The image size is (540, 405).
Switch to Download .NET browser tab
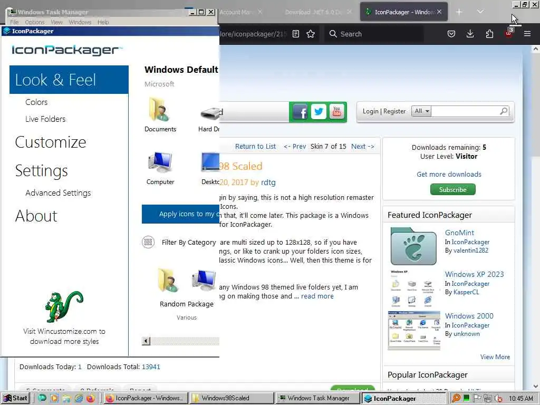pos(314,12)
